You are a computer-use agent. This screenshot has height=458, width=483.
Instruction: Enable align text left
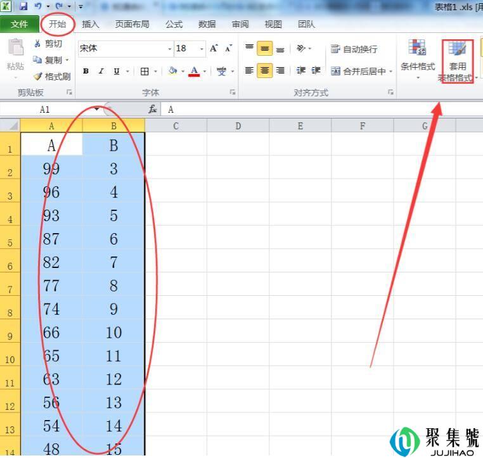tap(250, 71)
